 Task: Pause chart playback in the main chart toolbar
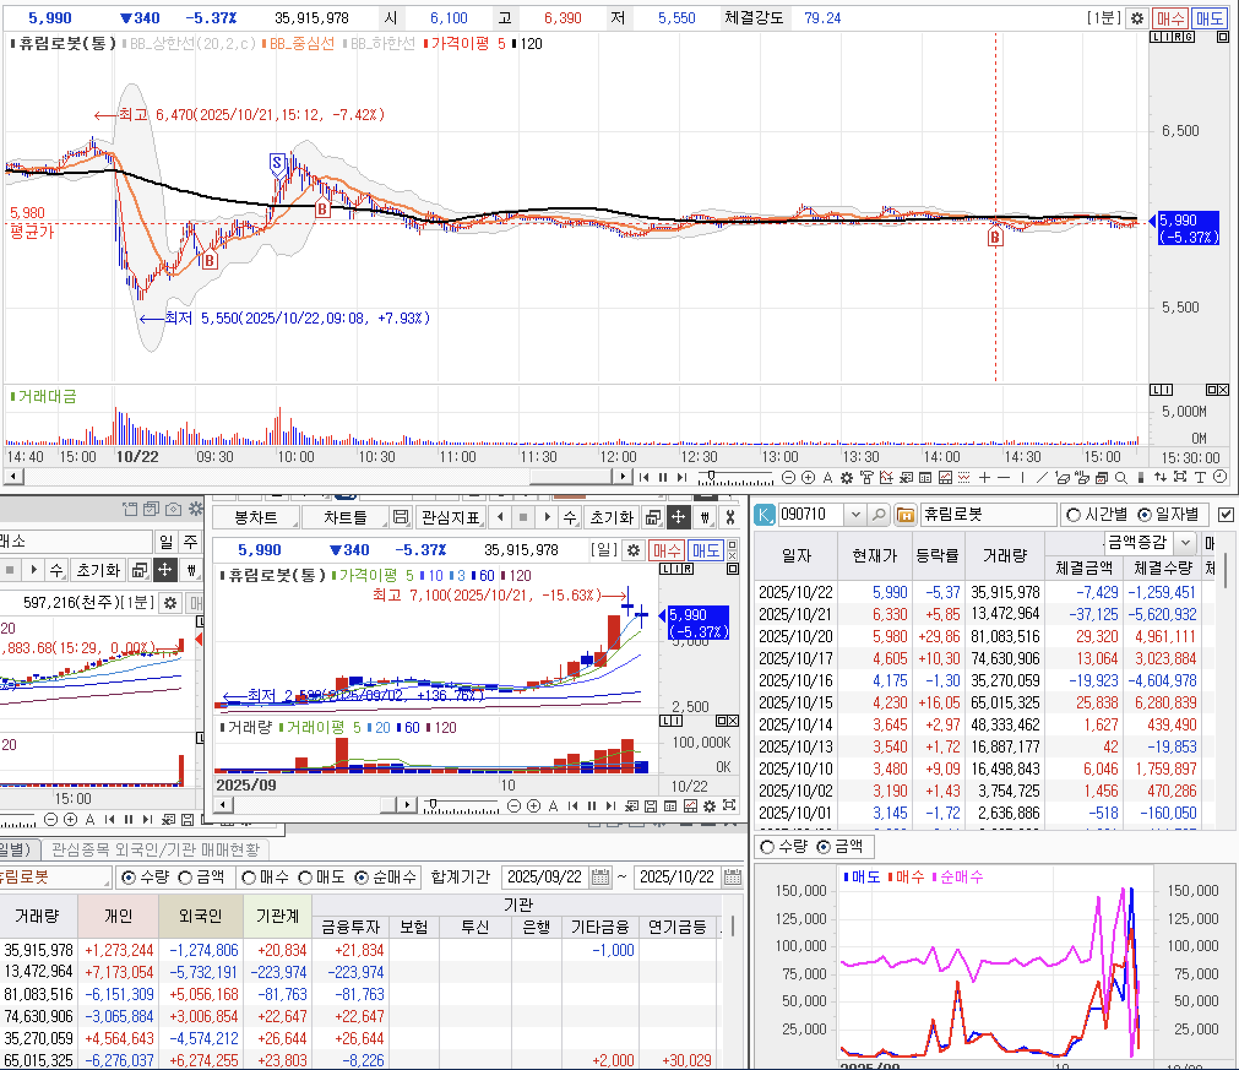pos(662,477)
